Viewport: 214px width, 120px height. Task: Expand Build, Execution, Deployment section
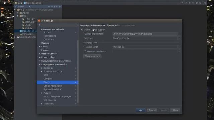tap(39, 61)
